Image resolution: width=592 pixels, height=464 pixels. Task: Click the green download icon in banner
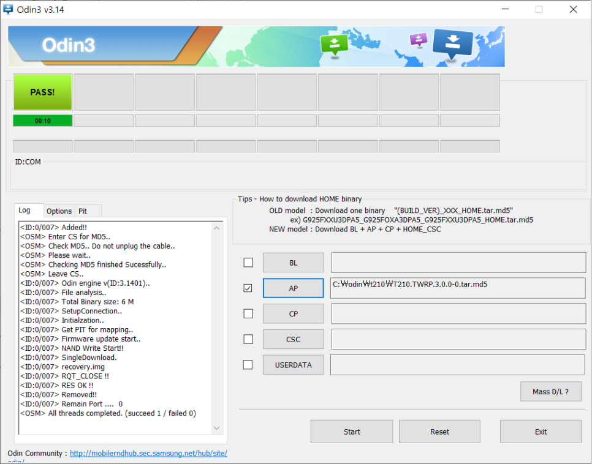(334, 45)
